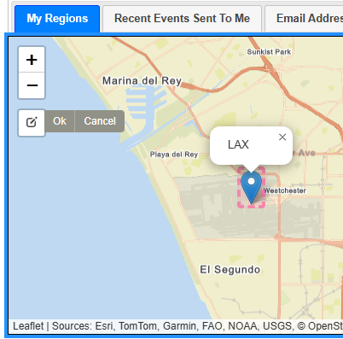This screenshot has width=343, height=339.
Task: Zoom in on the map
Action: pos(32,60)
